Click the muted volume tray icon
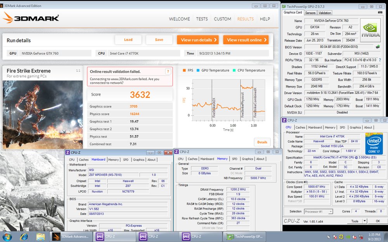Viewport: 388px width, 242px height. tap(354, 237)
